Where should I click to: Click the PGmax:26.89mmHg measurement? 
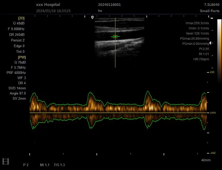(195, 38)
